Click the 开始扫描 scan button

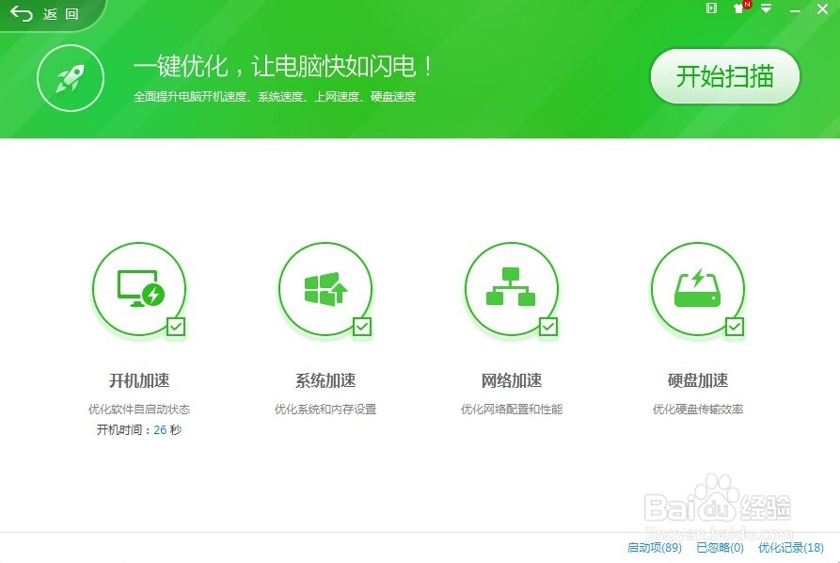pyautogui.click(x=724, y=78)
